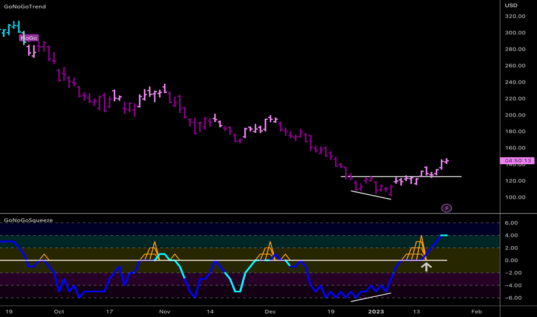Click the Feb date label

tap(477, 311)
